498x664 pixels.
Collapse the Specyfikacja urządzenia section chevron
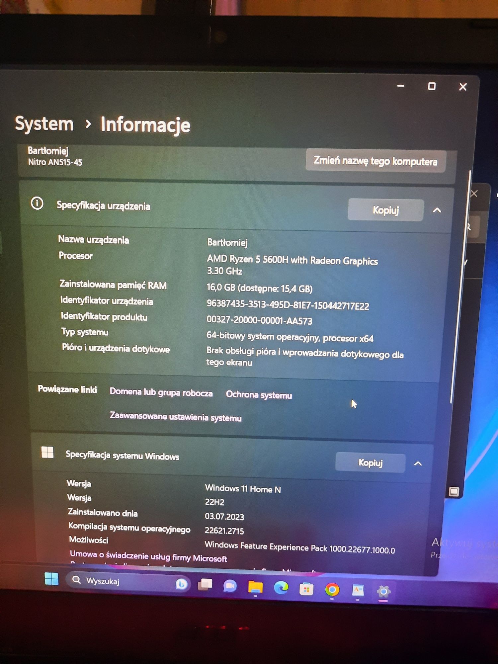coord(437,210)
